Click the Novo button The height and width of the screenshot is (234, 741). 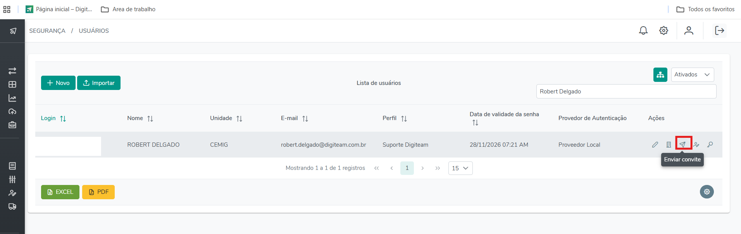point(58,83)
